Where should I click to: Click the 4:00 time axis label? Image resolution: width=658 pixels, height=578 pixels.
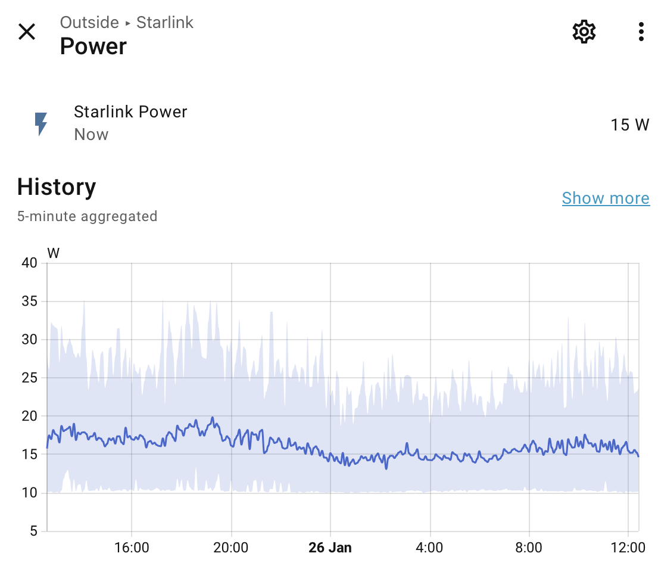point(430,548)
